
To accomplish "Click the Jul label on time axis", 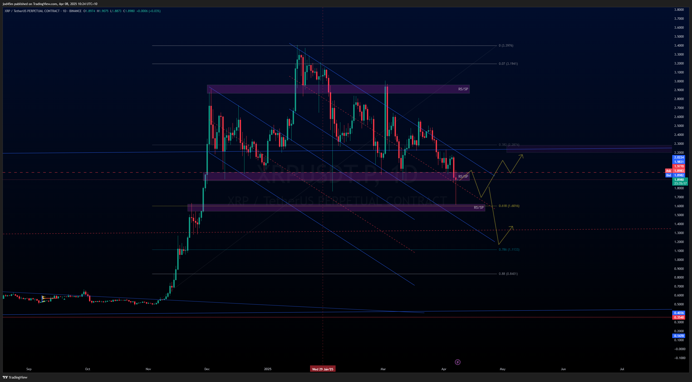I will click(622, 369).
